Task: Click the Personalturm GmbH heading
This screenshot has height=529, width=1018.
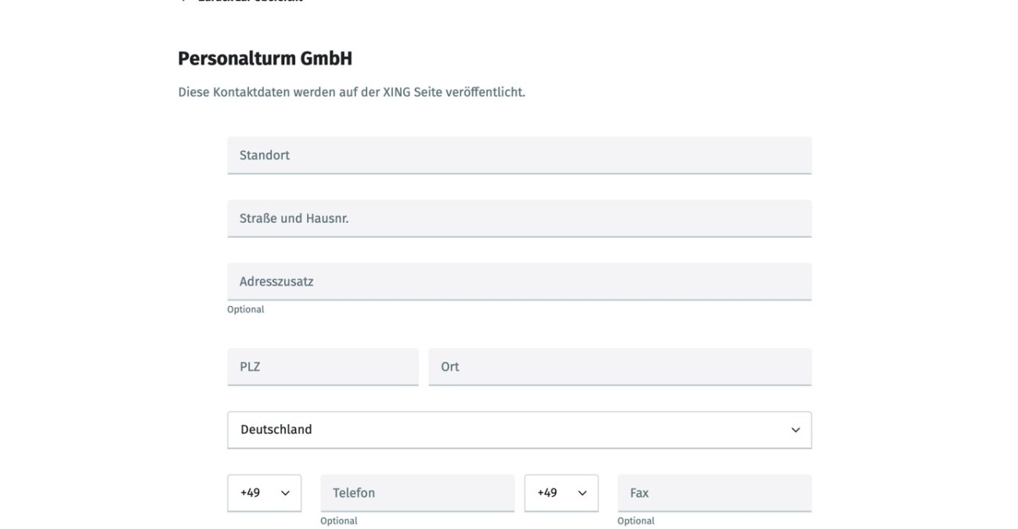Action: pos(265,59)
